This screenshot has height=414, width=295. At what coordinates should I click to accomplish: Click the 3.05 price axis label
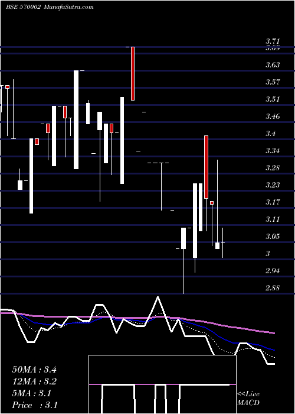pyautogui.click(x=273, y=236)
